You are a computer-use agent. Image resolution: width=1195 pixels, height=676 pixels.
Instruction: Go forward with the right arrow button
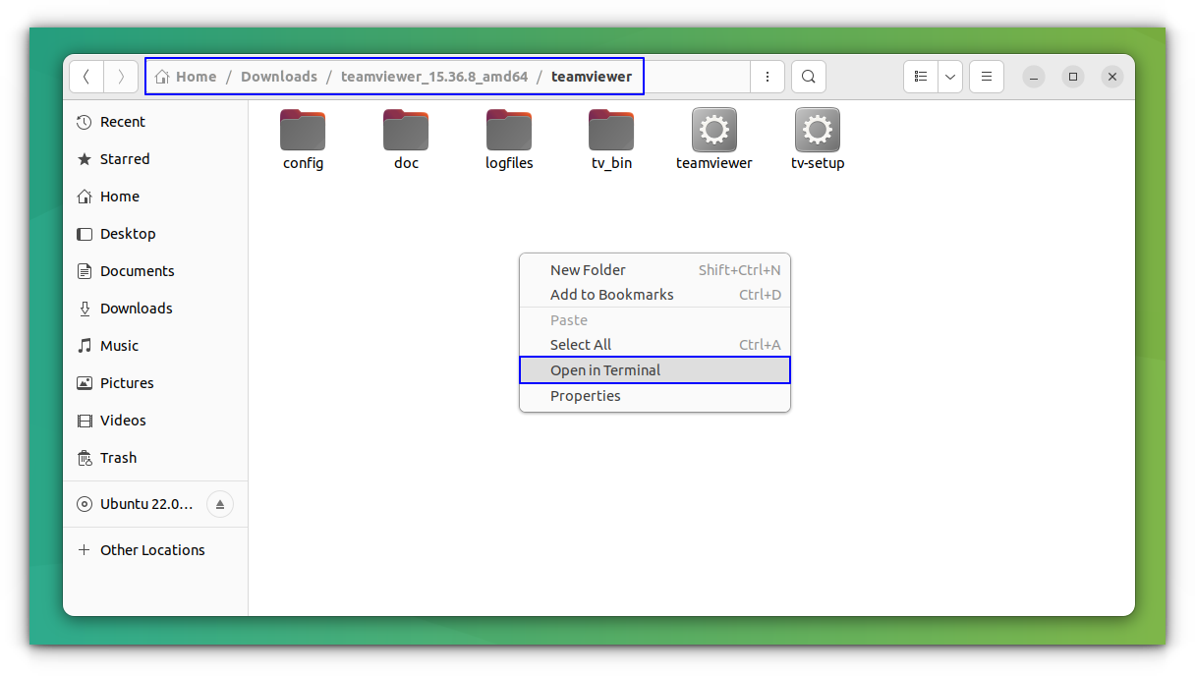coord(121,77)
